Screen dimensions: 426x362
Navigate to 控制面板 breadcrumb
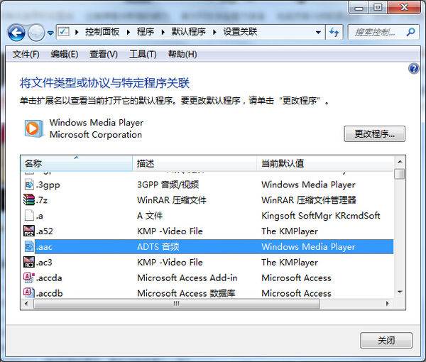click(102, 32)
